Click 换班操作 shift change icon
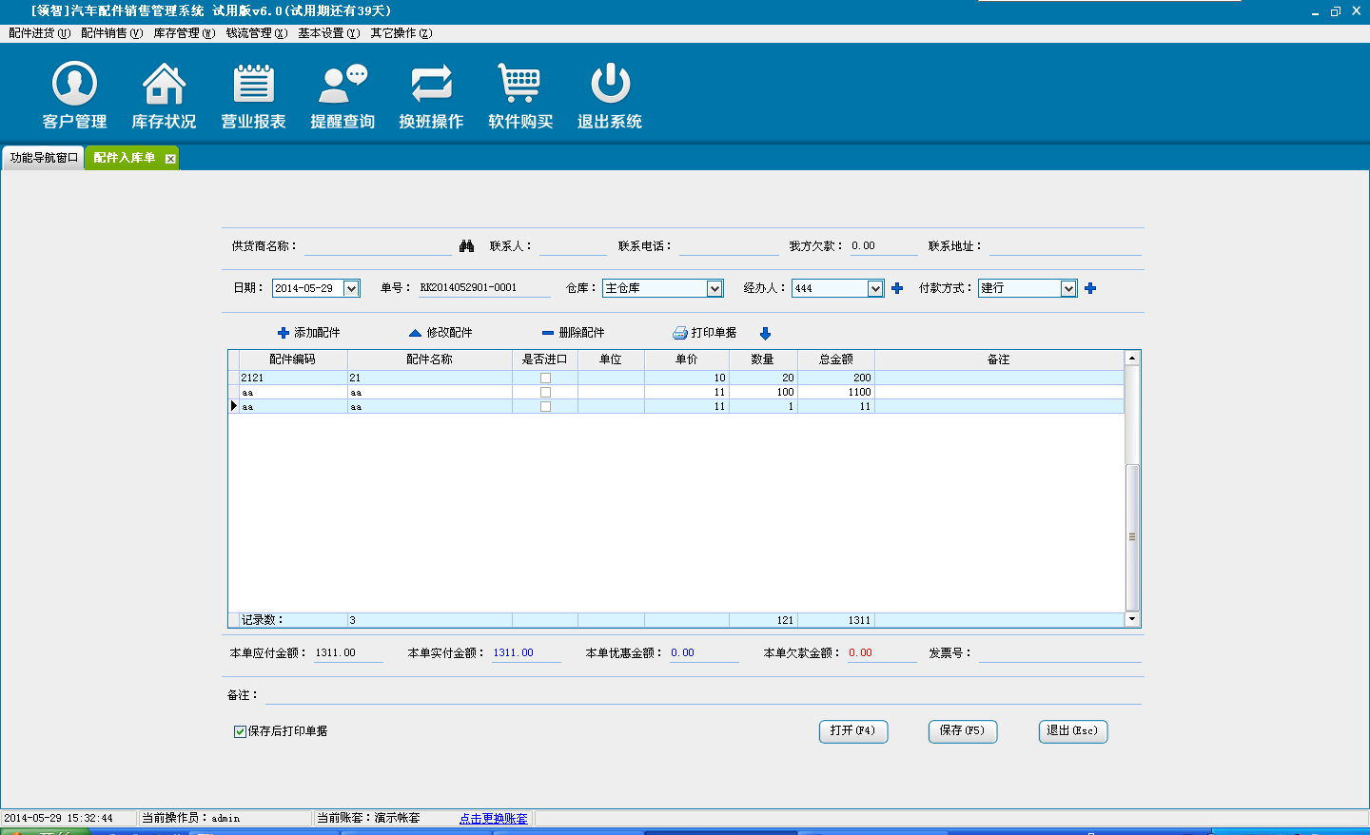This screenshot has width=1370, height=835. (x=431, y=84)
